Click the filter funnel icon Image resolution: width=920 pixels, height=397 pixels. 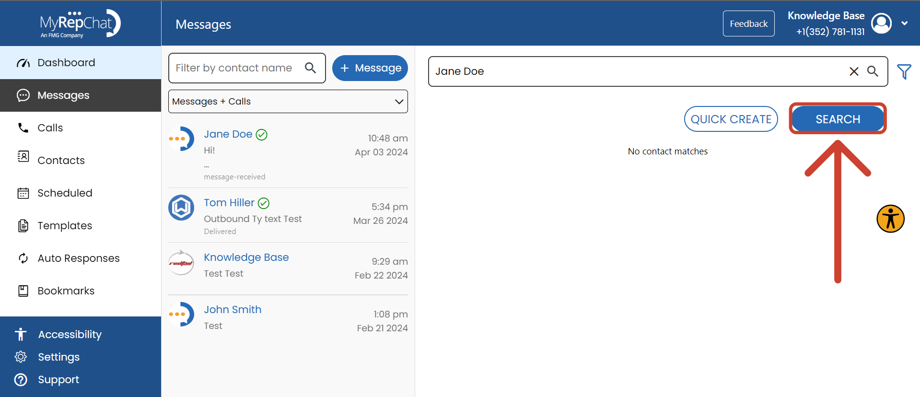pos(904,72)
